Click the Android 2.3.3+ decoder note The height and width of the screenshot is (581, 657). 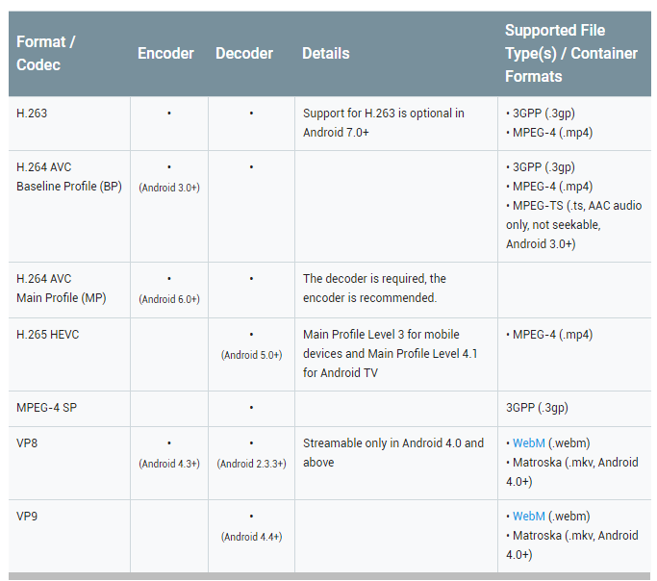tap(251, 464)
